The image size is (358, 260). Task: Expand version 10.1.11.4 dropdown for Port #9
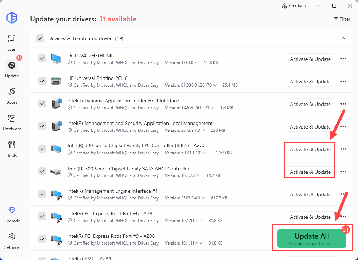tap(201, 243)
